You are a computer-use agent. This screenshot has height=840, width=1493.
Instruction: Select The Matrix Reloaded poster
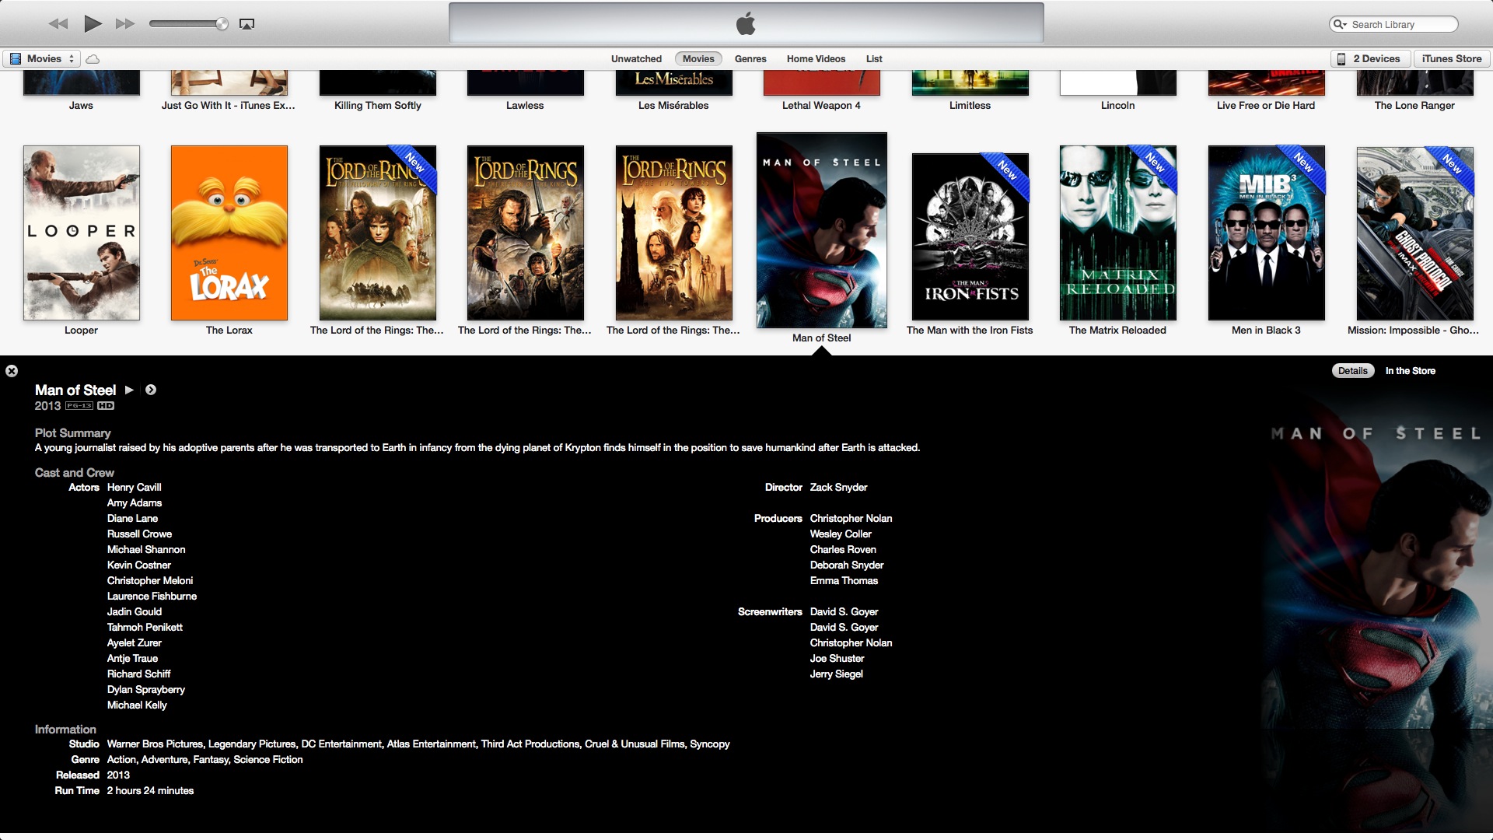tap(1118, 233)
